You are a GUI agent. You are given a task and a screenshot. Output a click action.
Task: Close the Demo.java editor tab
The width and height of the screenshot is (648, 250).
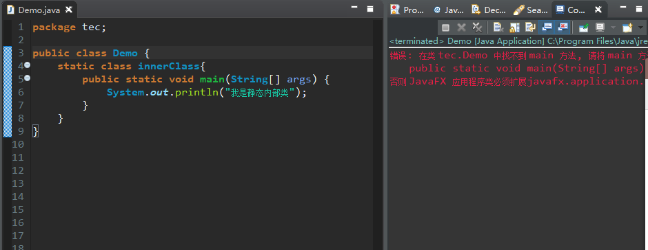[x=69, y=10]
